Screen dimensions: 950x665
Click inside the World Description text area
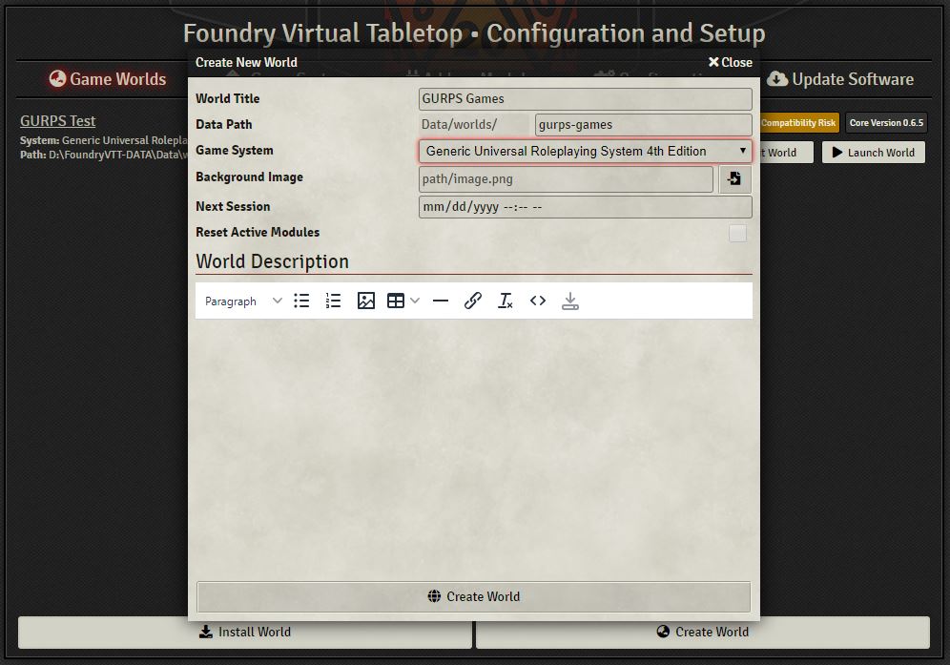474,447
